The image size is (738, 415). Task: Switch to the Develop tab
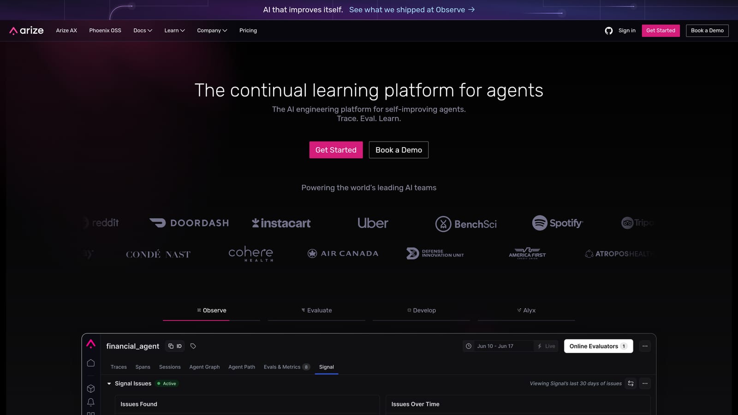point(422,310)
